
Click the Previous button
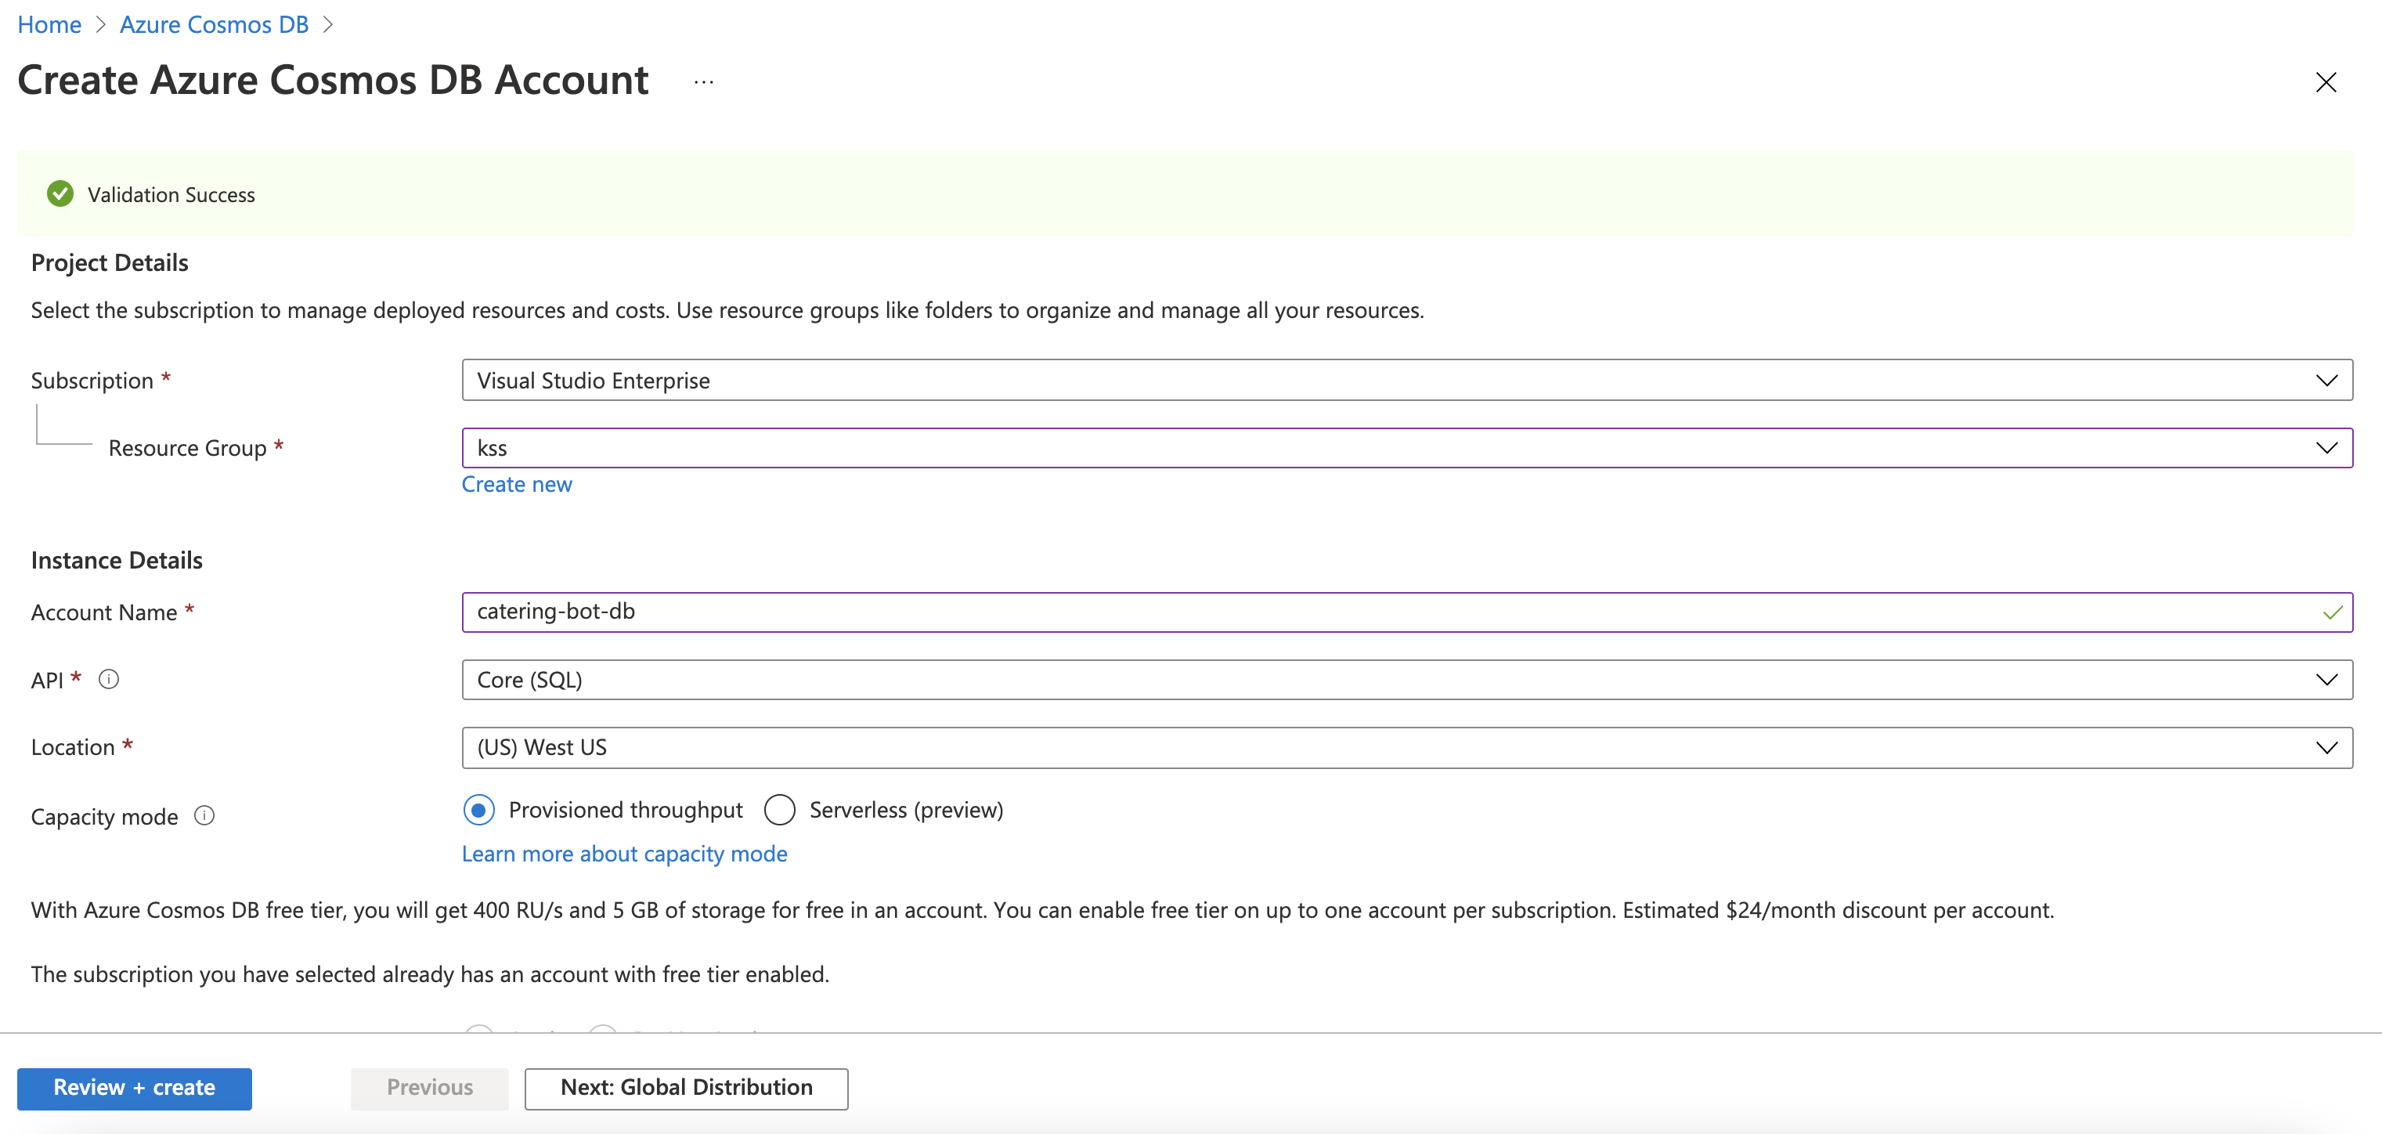pos(430,1088)
